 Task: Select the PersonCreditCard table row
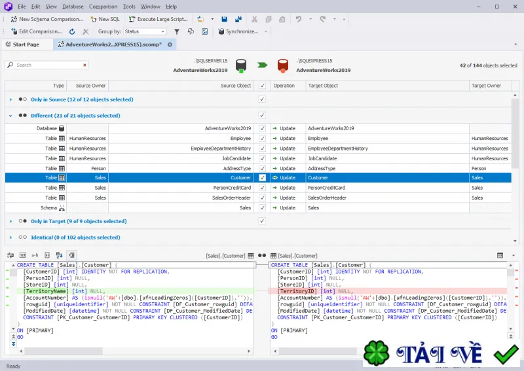point(258,188)
